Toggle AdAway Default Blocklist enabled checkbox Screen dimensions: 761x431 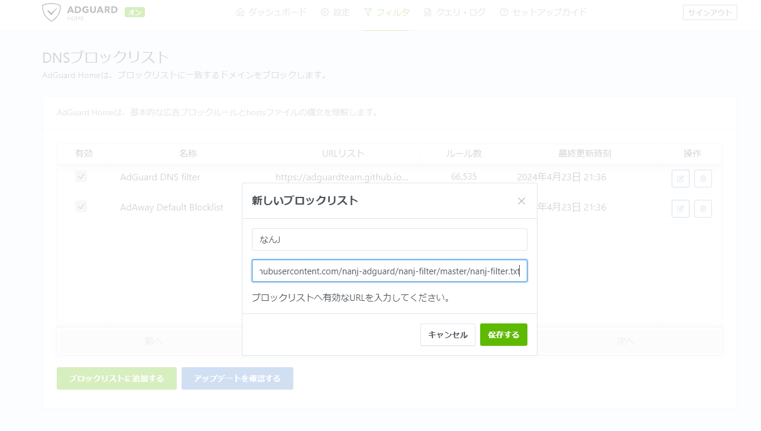point(81,207)
